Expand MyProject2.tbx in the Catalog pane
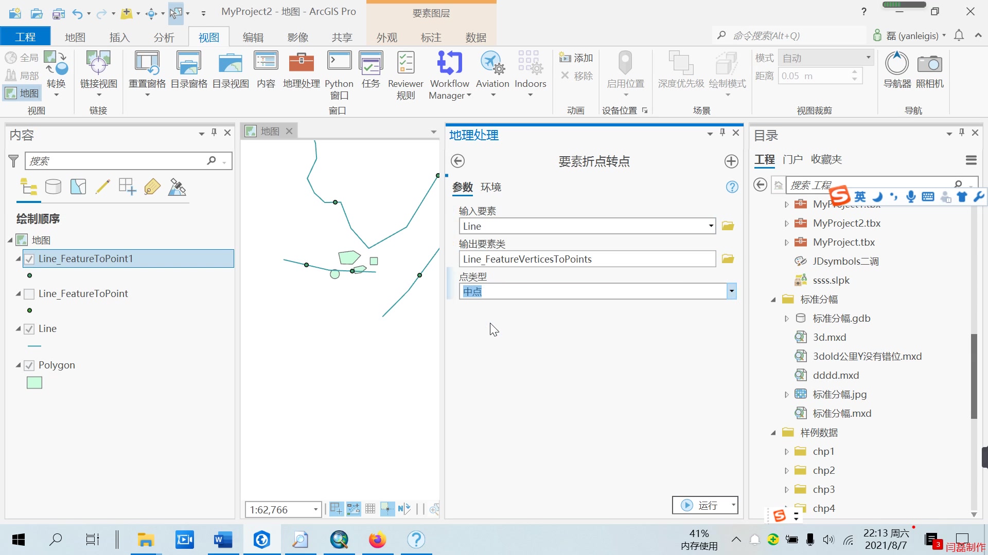This screenshot has height=555, width=988. tap(787, 223)
